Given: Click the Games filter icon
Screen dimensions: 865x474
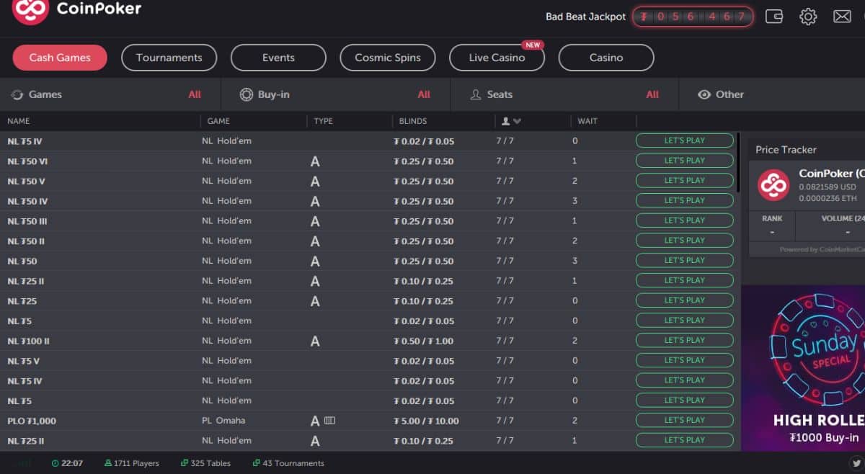Looking at the screenshot, I should 17,94.
